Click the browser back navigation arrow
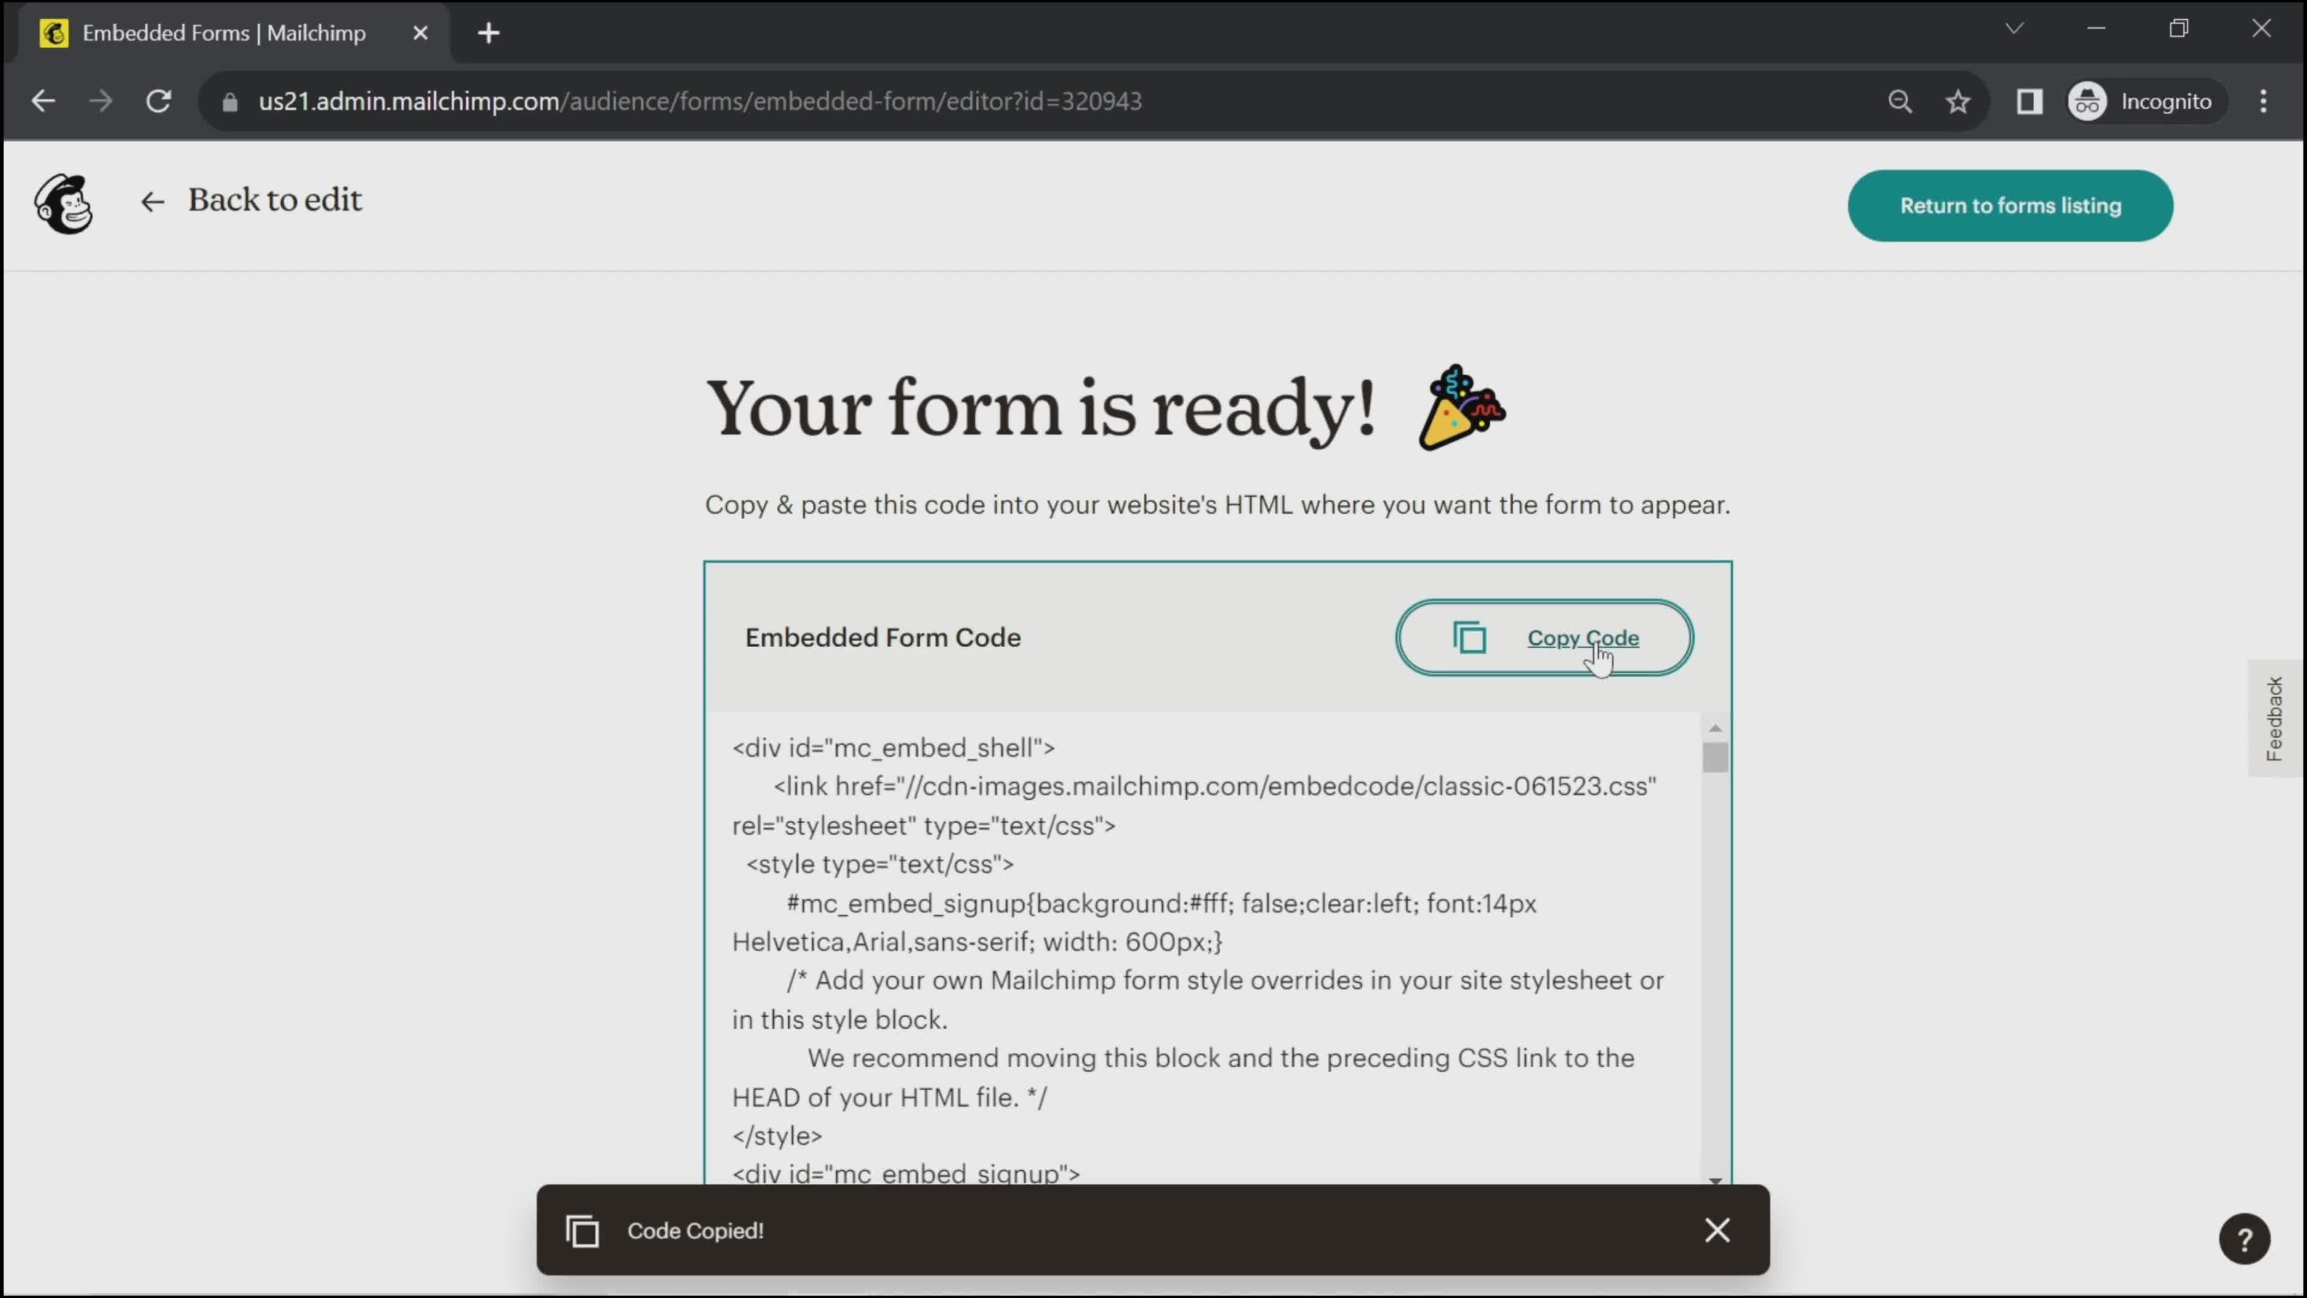The height and width of the screenshot is (1298, 2307). pos(43,100)
